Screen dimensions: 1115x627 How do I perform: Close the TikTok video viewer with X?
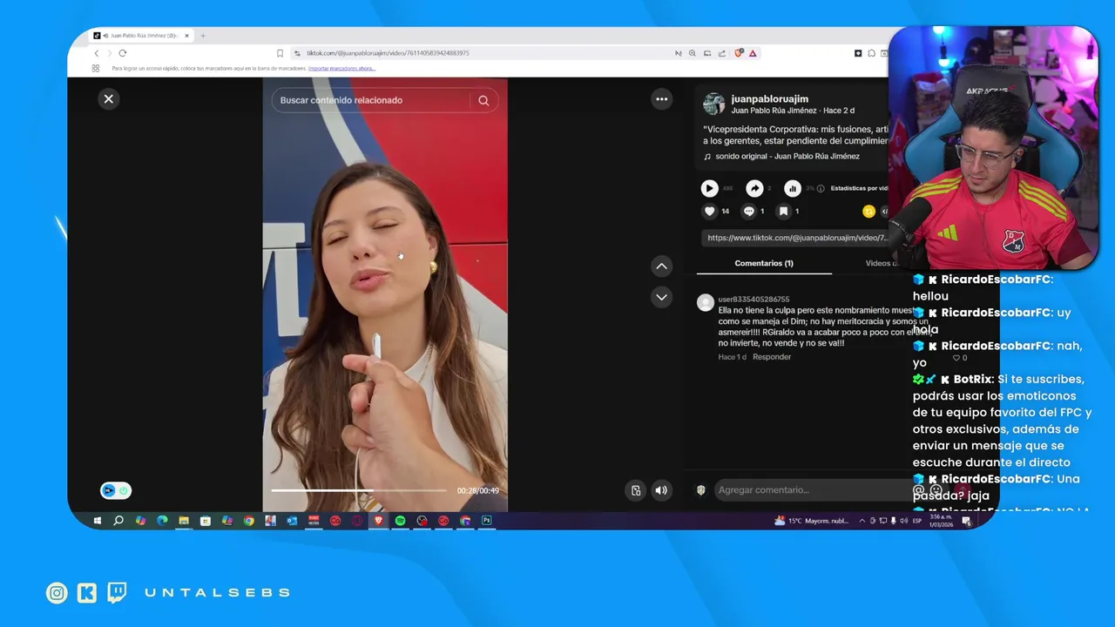pyautogui.click(x=109, y=99)
